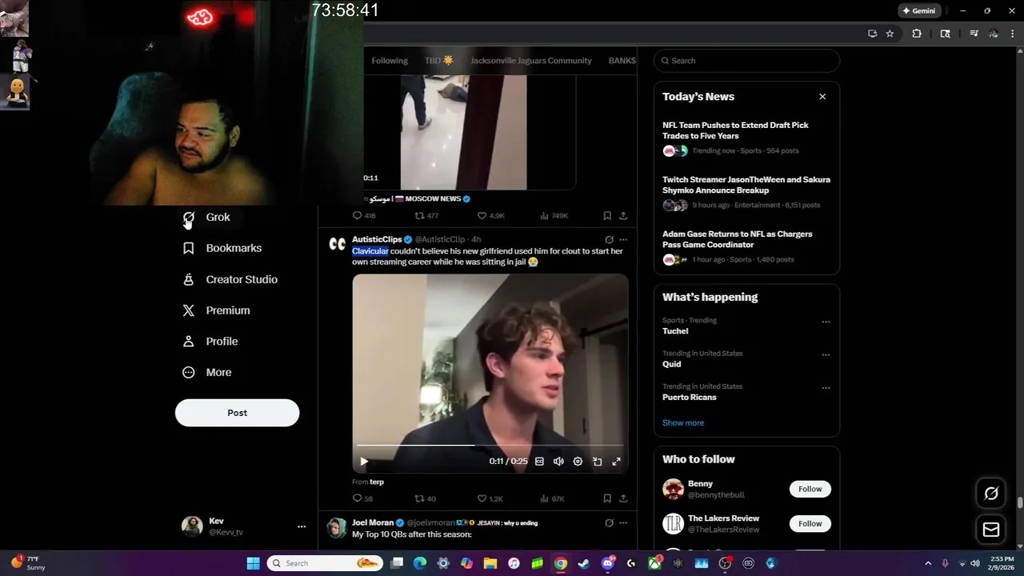Reply to the MOSCOW NEWS post
Viewport: 1024px width, 576px height.
(x=364, y=216)
